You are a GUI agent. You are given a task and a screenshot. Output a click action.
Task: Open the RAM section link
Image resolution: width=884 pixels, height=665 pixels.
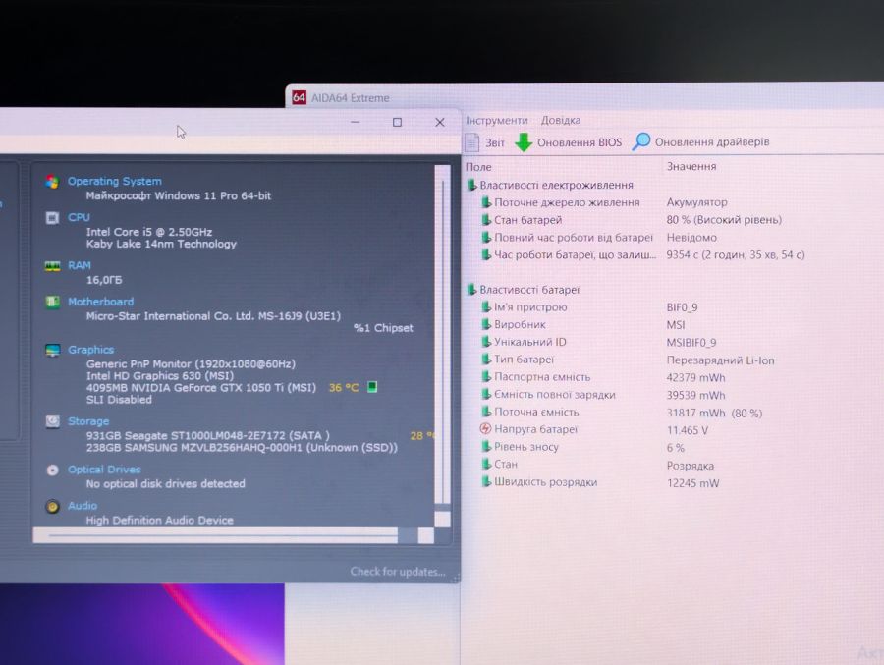coord(80,265)
